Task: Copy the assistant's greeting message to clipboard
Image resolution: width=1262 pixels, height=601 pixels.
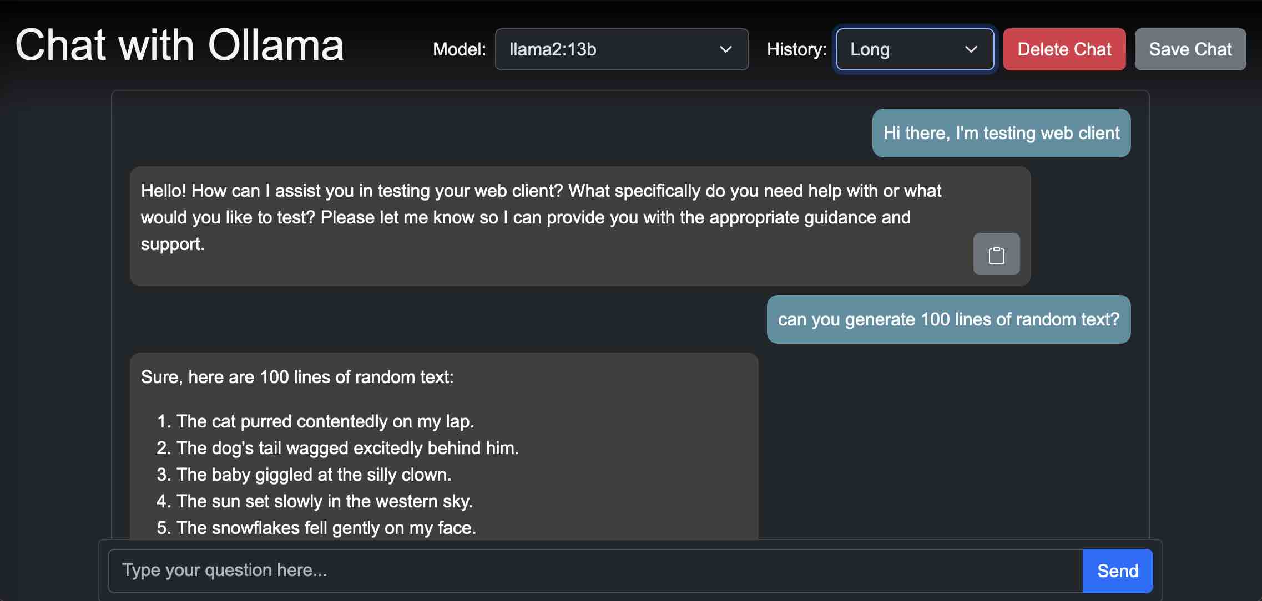Action: pos(996,254)
